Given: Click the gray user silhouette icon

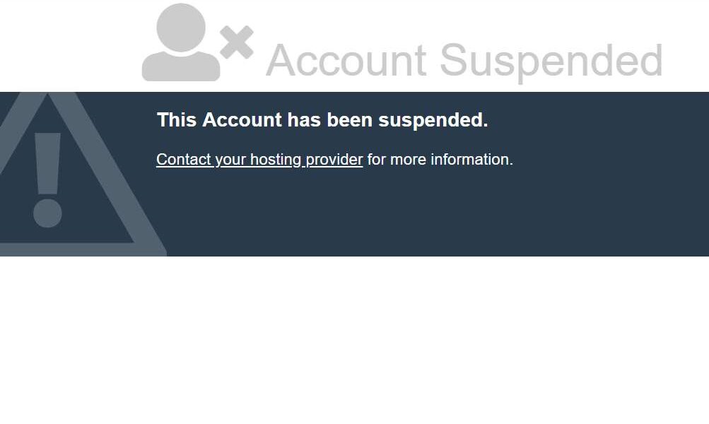Looking at the screenshot, I should click(181, 42).
